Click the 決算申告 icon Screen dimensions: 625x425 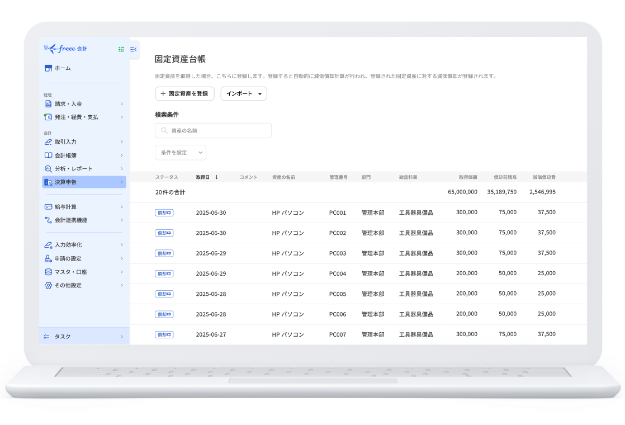coord(48,182)
